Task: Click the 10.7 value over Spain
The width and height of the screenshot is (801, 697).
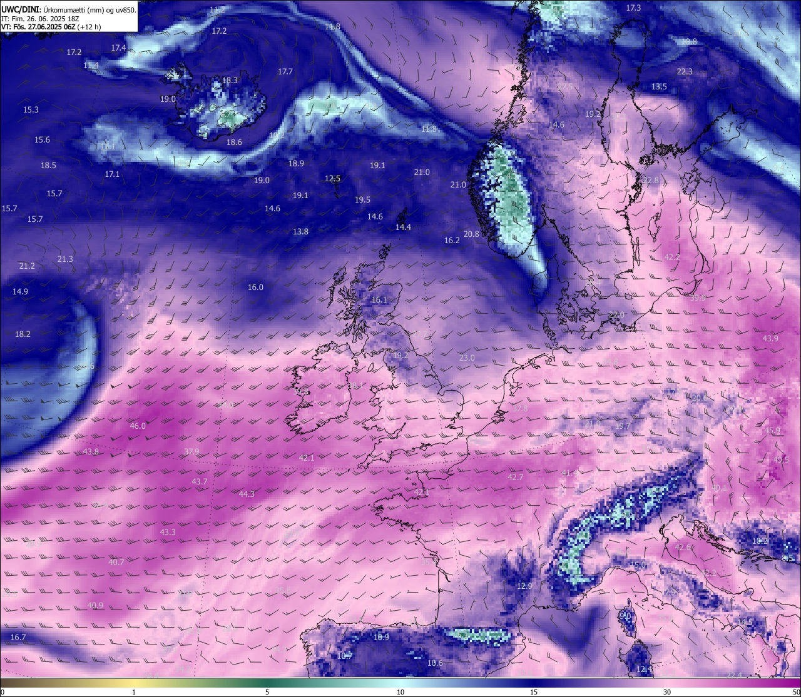Action: 344,656
